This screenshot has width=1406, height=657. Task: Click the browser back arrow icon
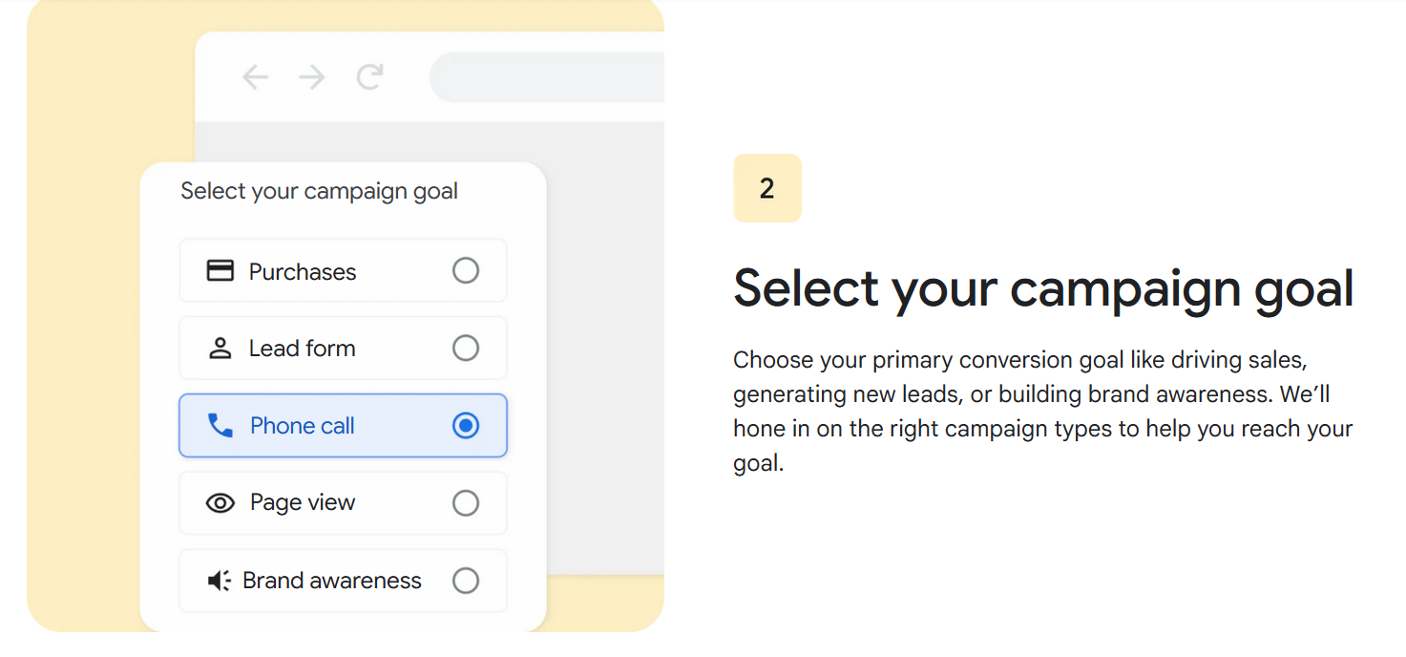tap(255, 77)
